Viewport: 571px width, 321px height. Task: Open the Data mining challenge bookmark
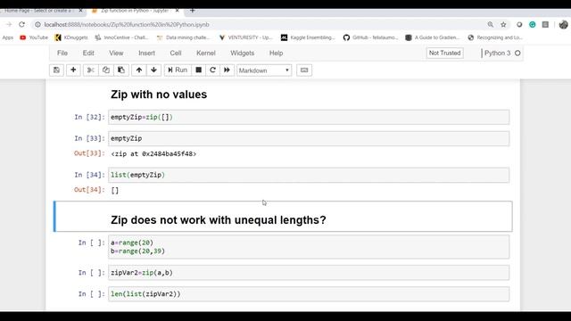click(184, 37)
